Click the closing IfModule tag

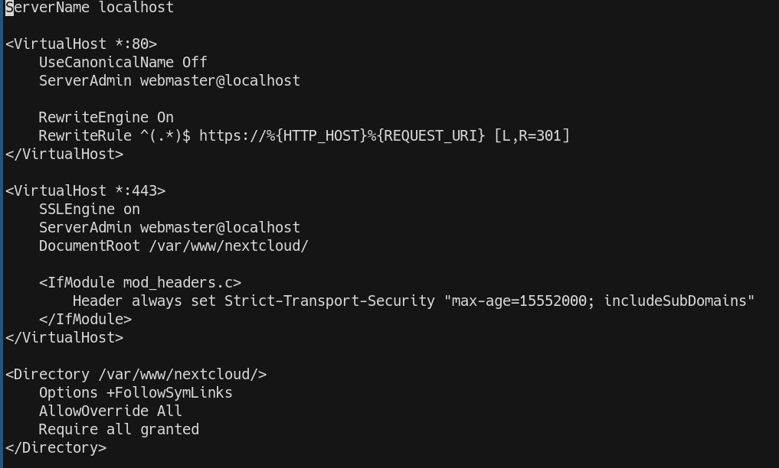[85, 320]
